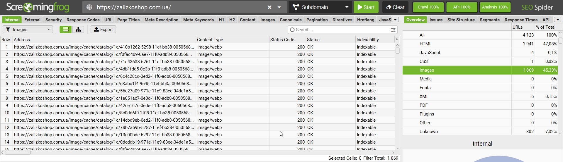563x162 pixels.
Task: Expand the Images filter dropdown
Action: click(28, 30)
